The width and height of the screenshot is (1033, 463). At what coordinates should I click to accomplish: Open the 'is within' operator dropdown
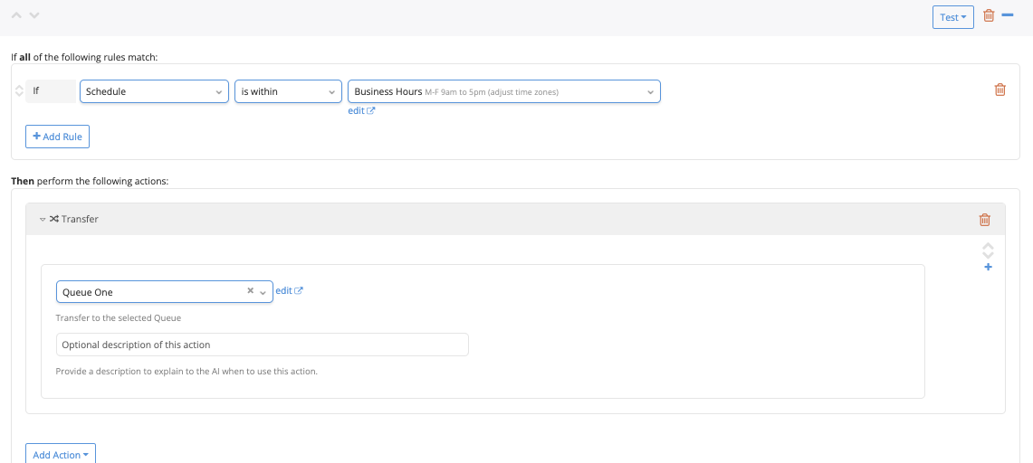tap(288, 91)
